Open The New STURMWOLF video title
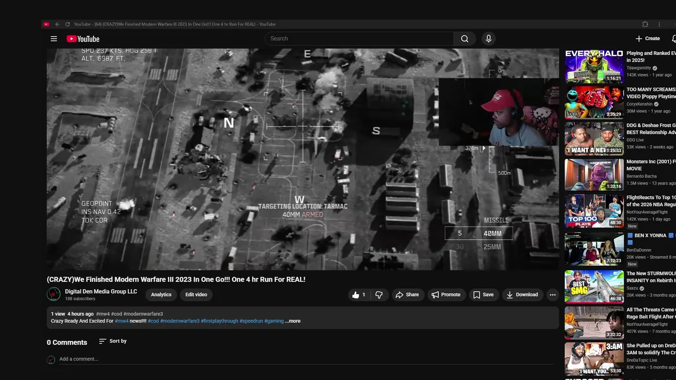Viewport: 676px width, 380px height. tap(651, 277)
